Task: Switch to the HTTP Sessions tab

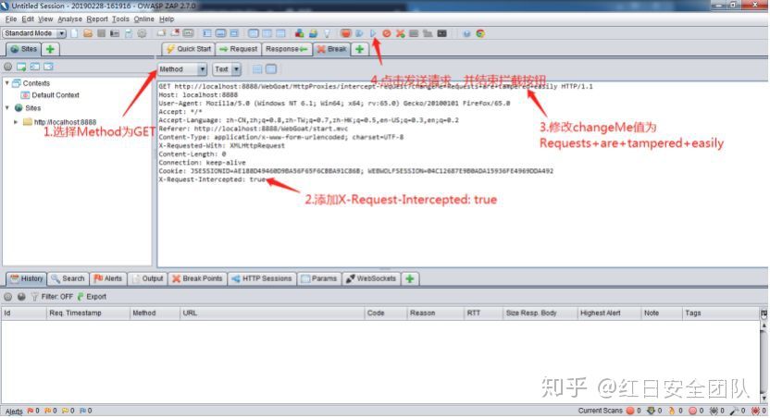Action: coord(262,278)
